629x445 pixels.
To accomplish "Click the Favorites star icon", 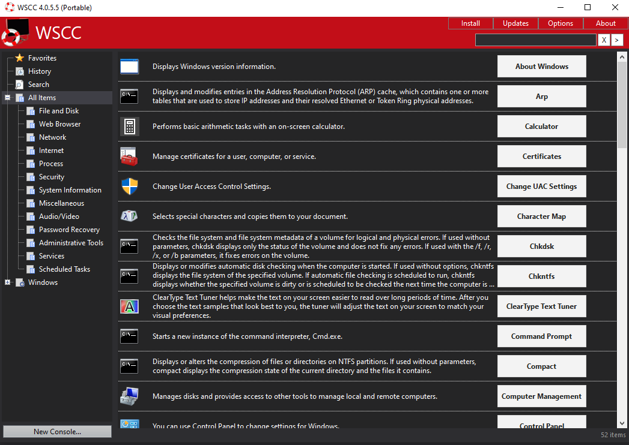I will point(20,58).
